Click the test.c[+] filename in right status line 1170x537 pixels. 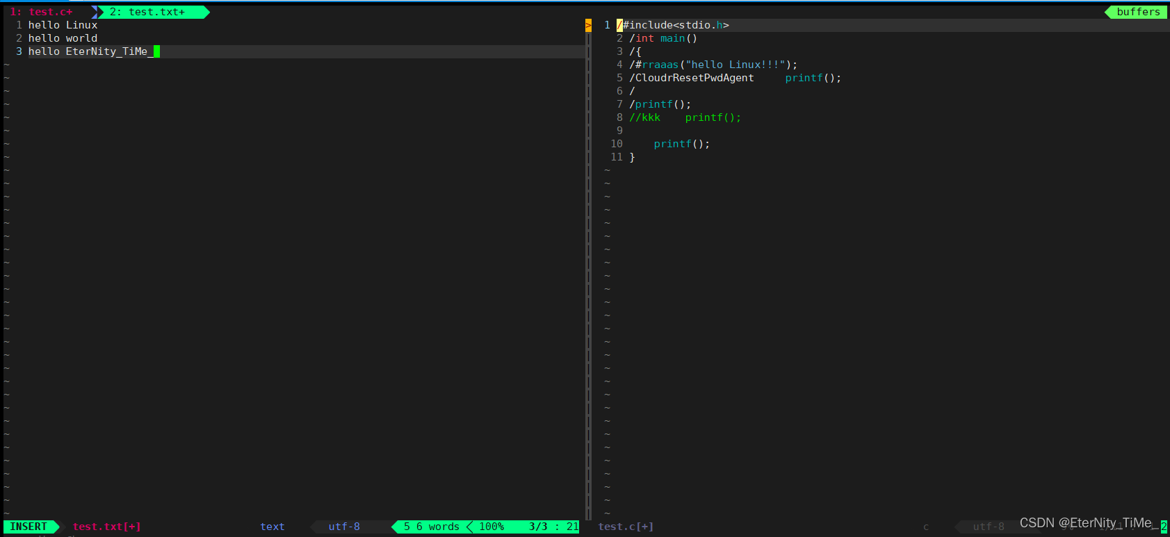tap(626, 527)
